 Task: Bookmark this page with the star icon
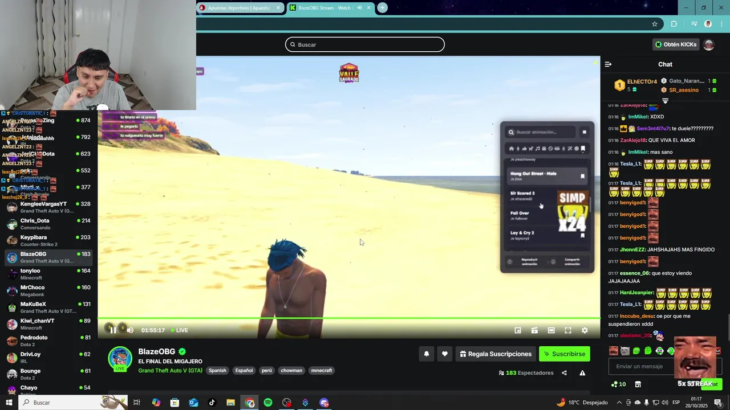(x=655, y=24)
